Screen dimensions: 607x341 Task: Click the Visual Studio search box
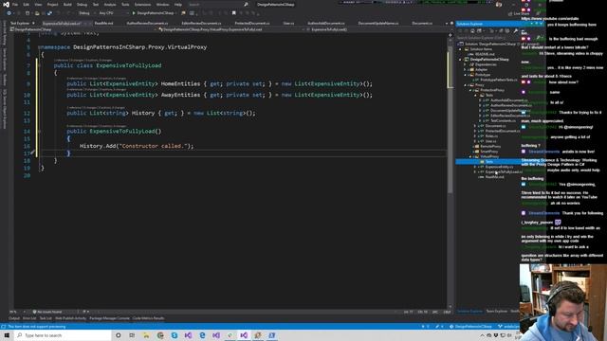pyautogui.click(x=218, y=5)
